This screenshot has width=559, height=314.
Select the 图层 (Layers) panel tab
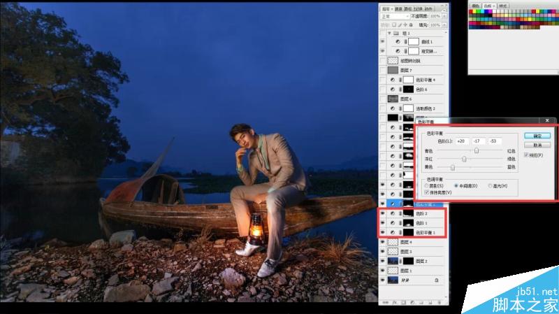click(386, 8)
